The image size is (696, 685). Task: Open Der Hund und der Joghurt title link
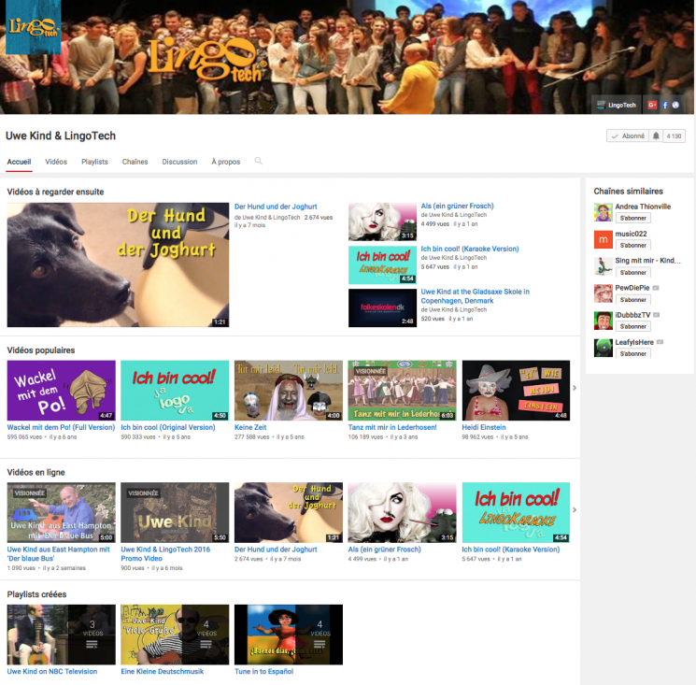(276, 207)
